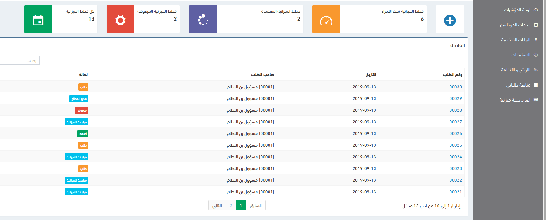Open request number 00030

[455, 87]
